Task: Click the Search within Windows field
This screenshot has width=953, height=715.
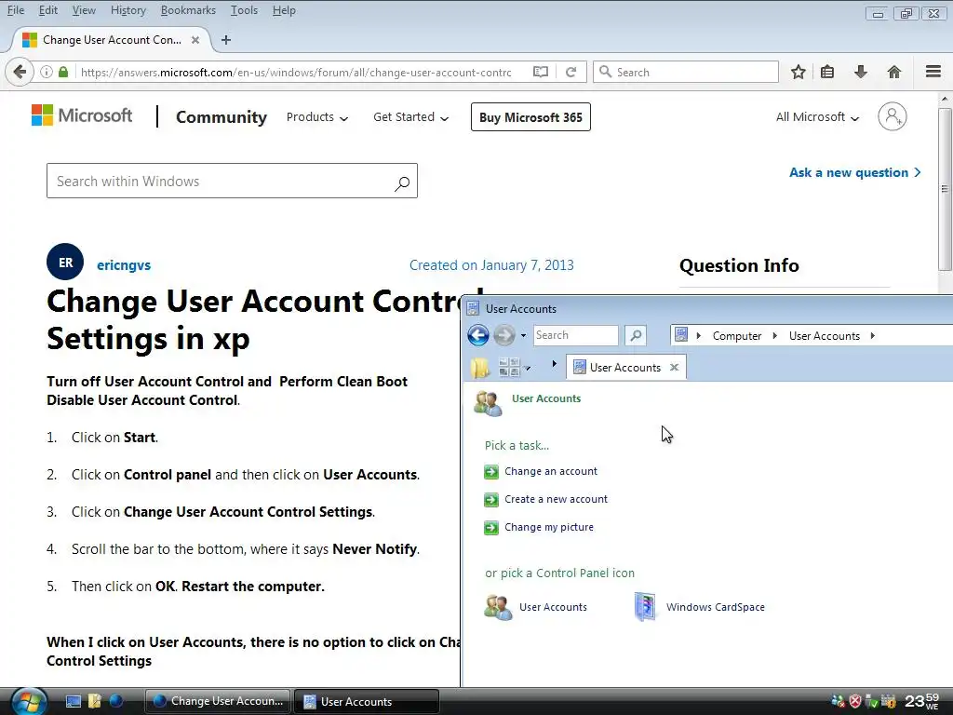Action: (232, 181)
